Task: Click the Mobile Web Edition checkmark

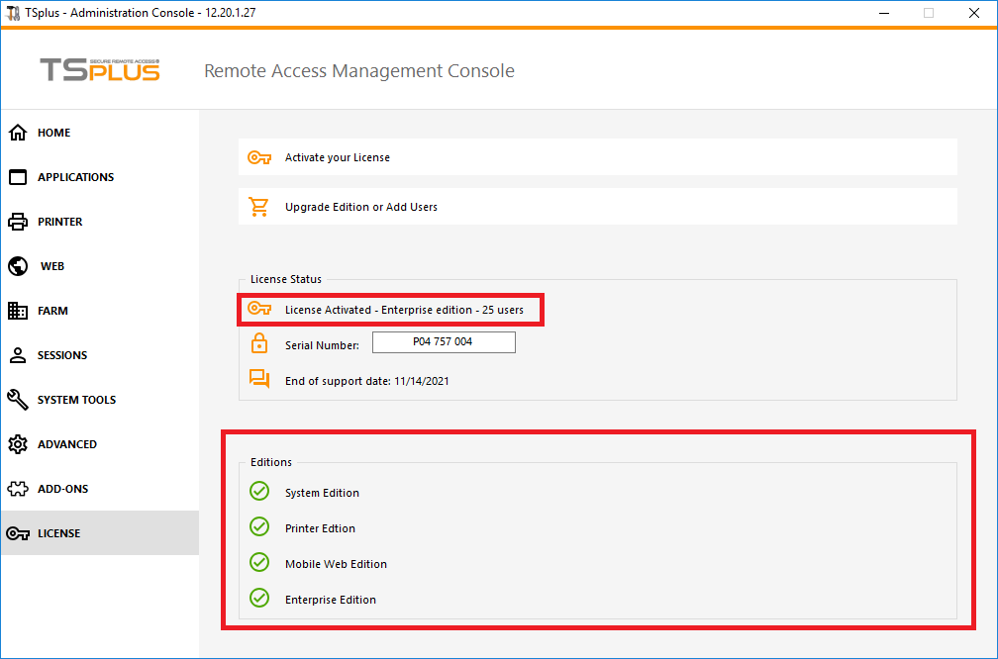Action: coord(259,563)
